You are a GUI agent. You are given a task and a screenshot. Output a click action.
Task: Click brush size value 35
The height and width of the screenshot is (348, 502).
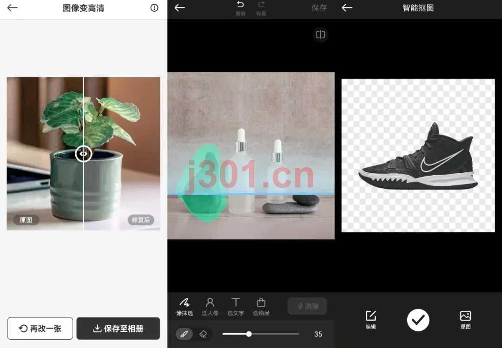point(318,334)
